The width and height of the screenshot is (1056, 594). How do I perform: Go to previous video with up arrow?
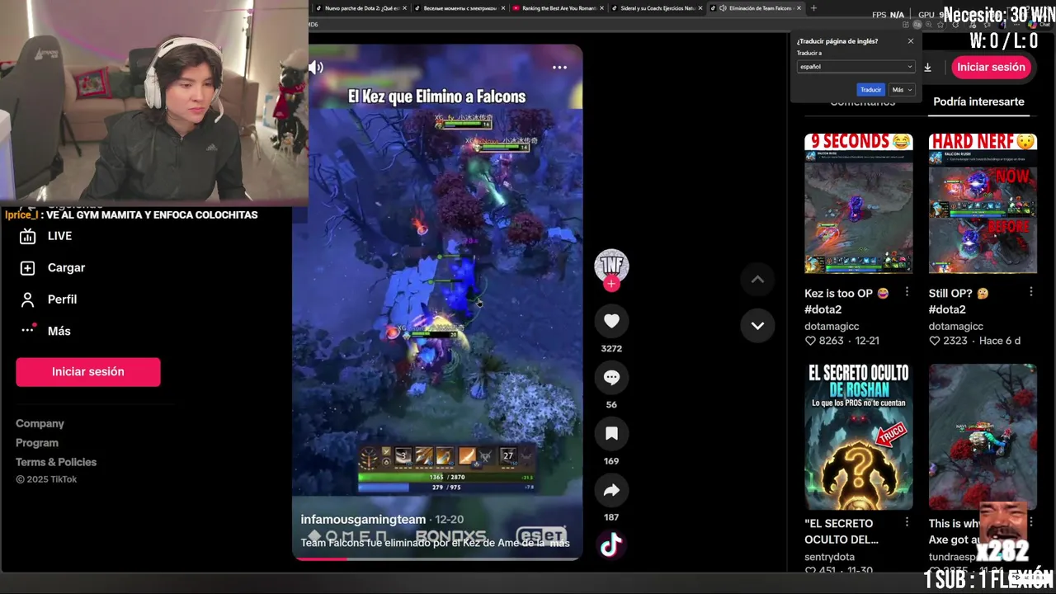click(757, 279)
